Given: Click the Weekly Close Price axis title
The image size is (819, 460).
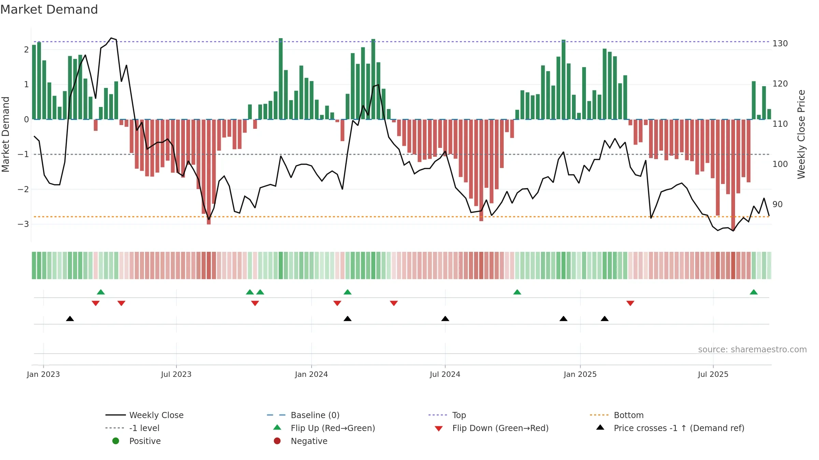Looking at the screenshot, I should (801, 134).
